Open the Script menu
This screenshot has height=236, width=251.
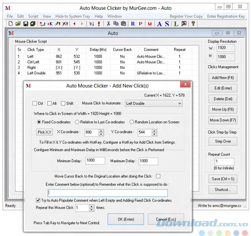pyautogui.click(x=33, y=16)
